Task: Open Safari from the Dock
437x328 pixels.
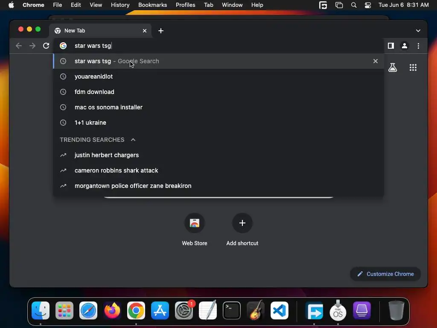Action: 88,310
